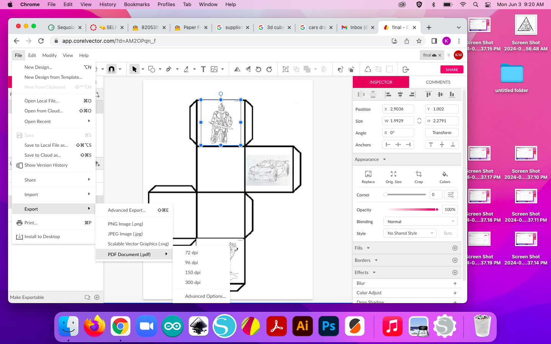The image size is (551, 344).
Task: Expand the Fills section arrow
Action: click(x=368, y=248)
